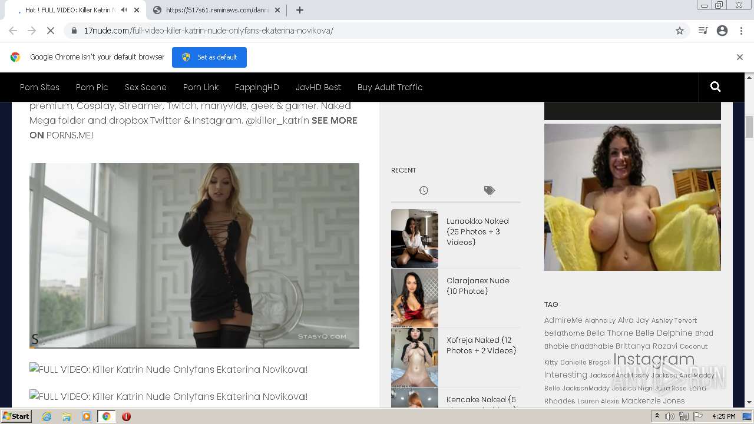This screenshot has width=754, height=424.
Task: Click the Lunaokko post thumbnail
Action: pyautogui.click(x=415, y=238)
